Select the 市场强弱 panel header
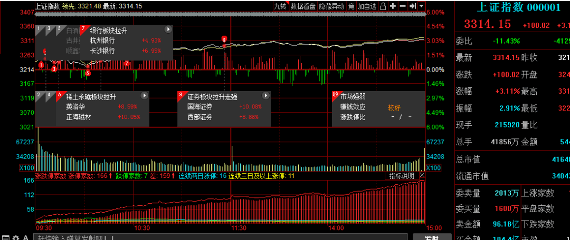Screen dimensions: 570x240 [x=353, y=96]
